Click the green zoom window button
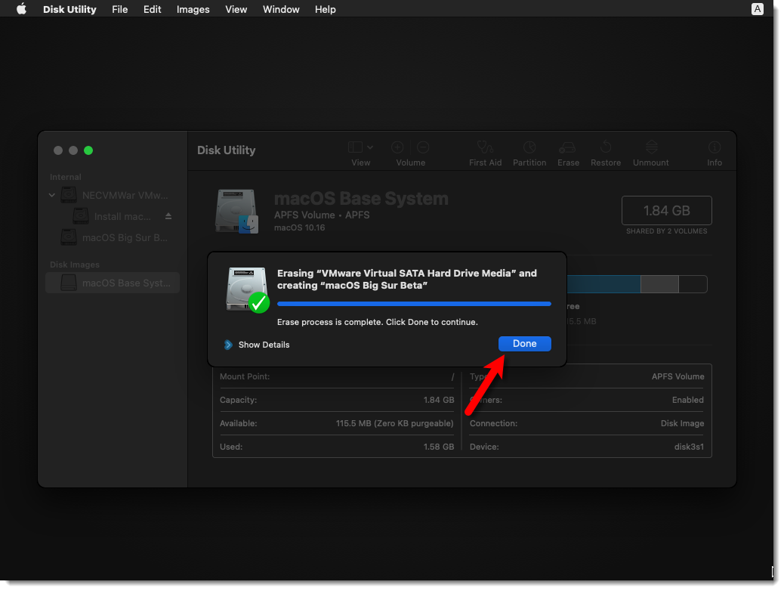The height and width of the screenshot is (591, 784). click(88, 150)
